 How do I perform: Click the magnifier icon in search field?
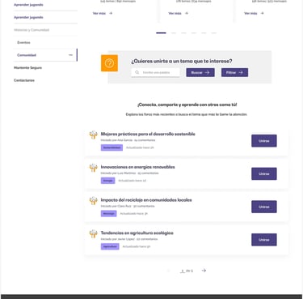coord(137,72)
